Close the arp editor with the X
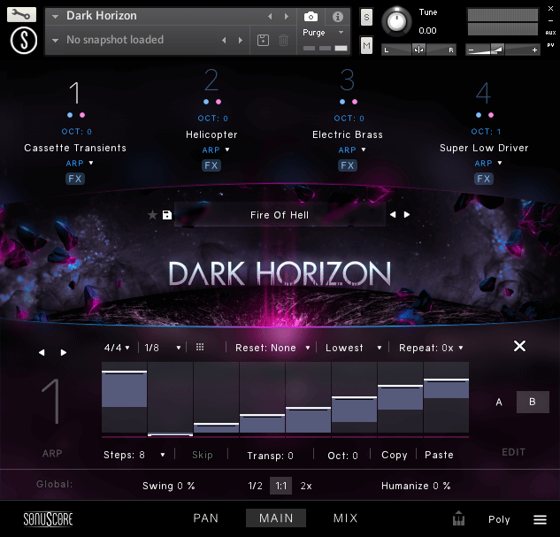The image size is (560, 537). click(x=519, y=346)
